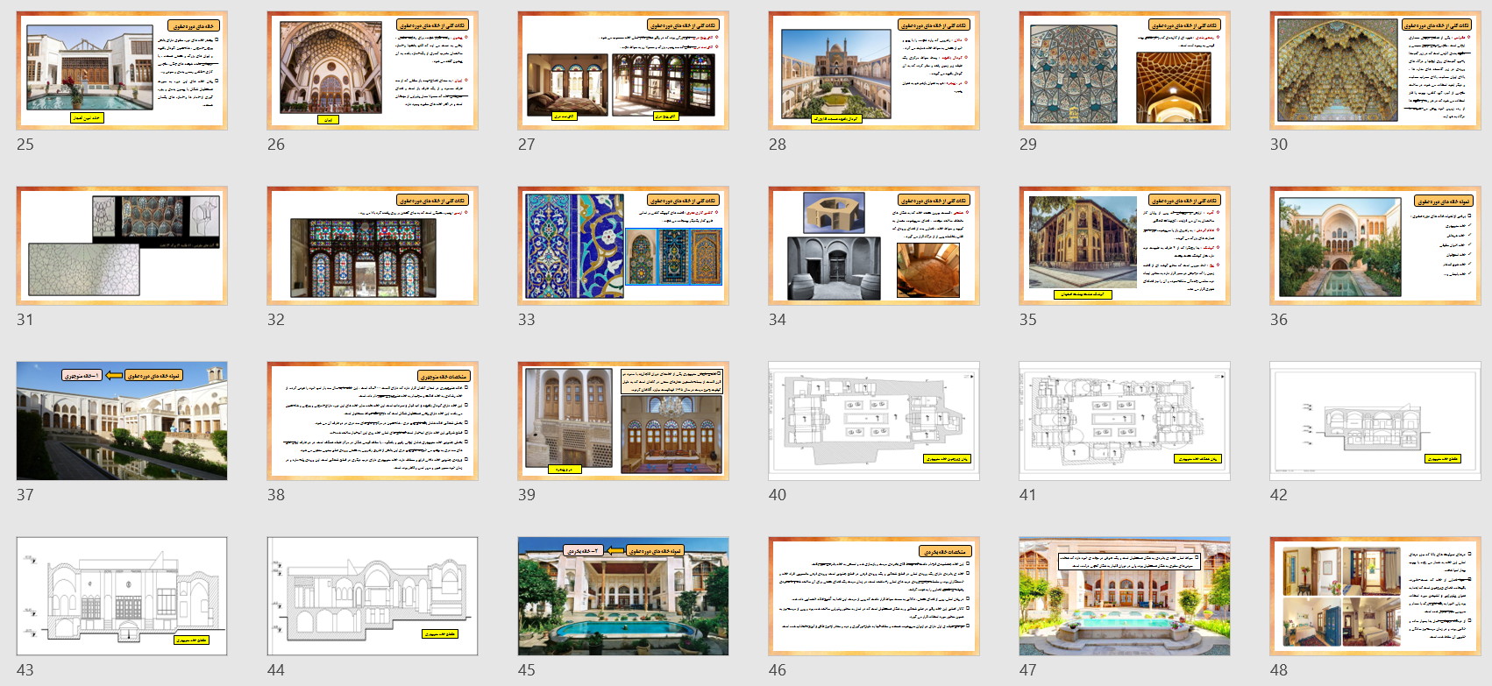1492x686 pixels.
Task: Select slide 39 with wooden doors photo
Action: [623, 421]
